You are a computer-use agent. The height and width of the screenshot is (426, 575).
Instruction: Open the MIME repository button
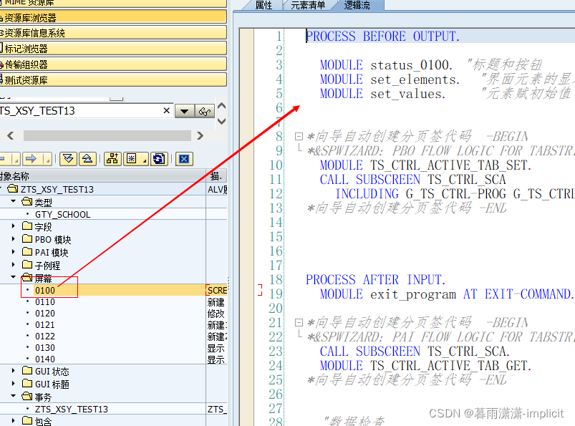113,3
